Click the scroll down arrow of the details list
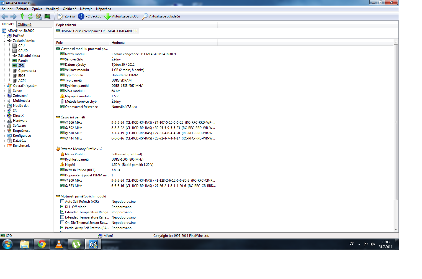Screen dimensions: 422x279 tap(396, 230)
